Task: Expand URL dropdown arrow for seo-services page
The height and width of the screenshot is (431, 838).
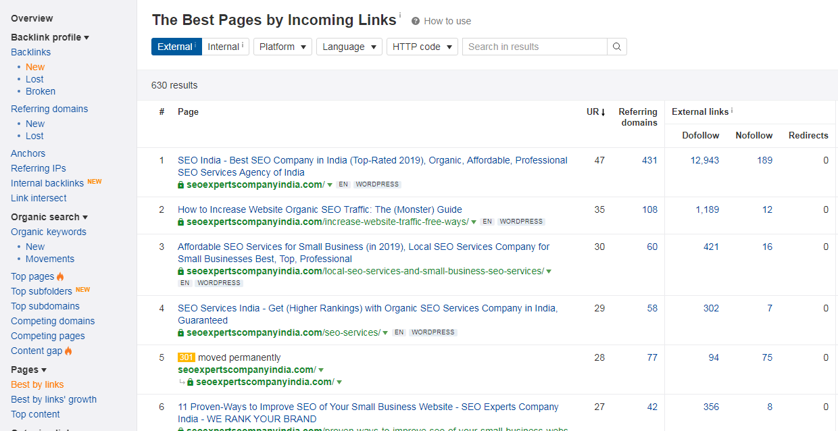Action: pyautogui.click(x=385, y=333)
